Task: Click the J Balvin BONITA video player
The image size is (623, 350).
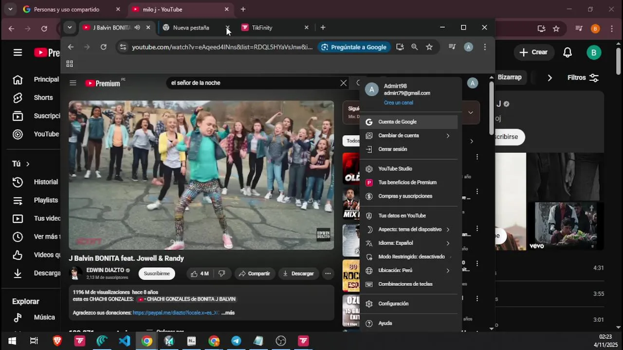Action: click(202, 175)
